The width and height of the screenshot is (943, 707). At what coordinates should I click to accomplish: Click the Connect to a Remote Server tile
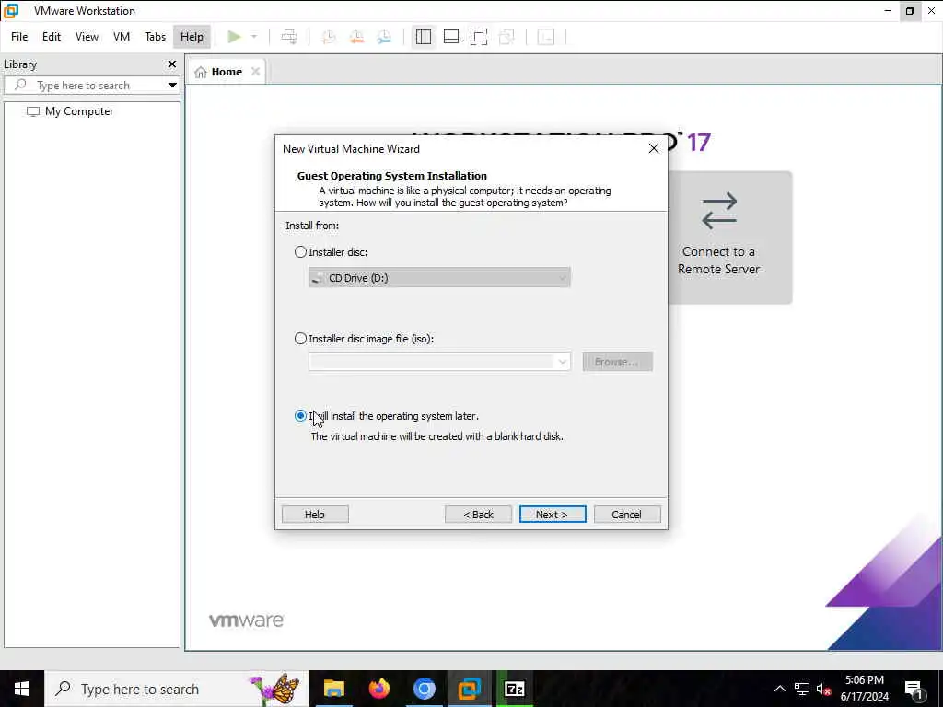click(729, 238)
